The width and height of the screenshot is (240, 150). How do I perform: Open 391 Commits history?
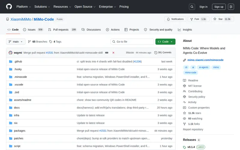[163, 52]
